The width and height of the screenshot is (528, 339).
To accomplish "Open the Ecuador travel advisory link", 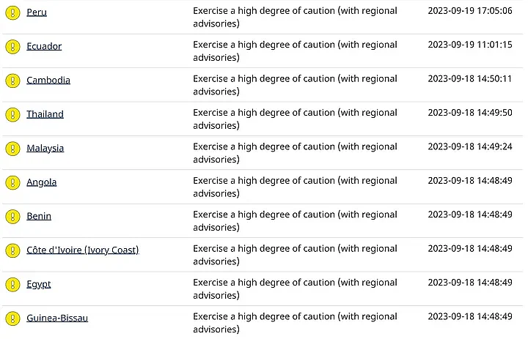I will coord(44,46).
